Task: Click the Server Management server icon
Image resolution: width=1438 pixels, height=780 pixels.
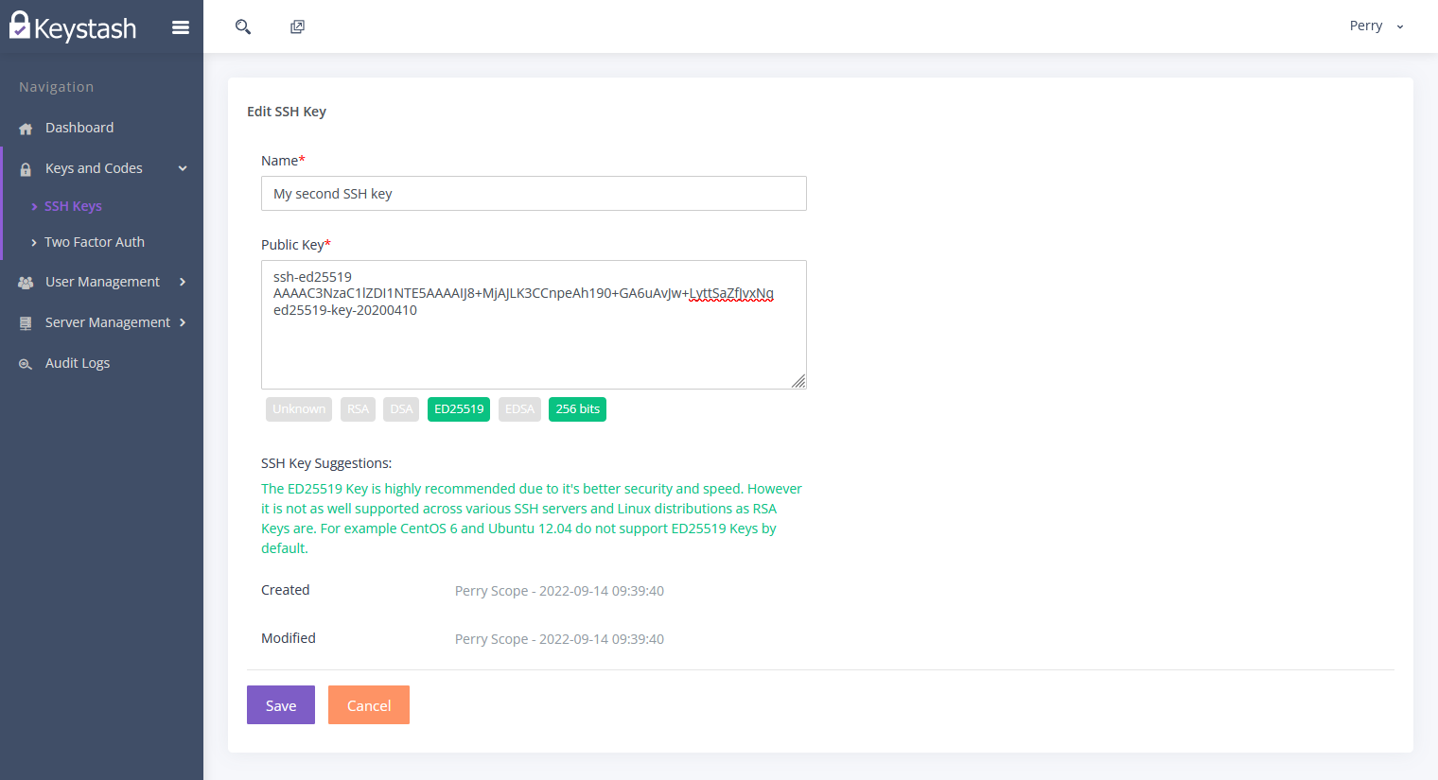Action: point(26,323)
